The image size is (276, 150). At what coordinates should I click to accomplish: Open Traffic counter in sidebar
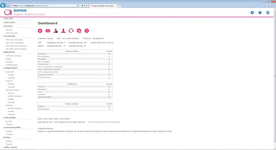(11, 147)
